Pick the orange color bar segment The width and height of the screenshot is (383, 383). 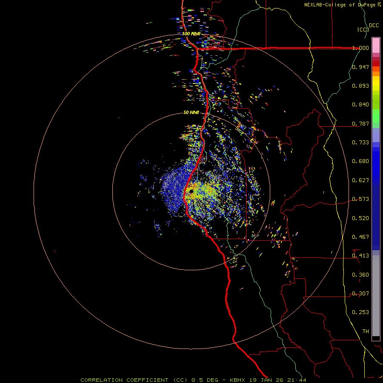[376, 74]
